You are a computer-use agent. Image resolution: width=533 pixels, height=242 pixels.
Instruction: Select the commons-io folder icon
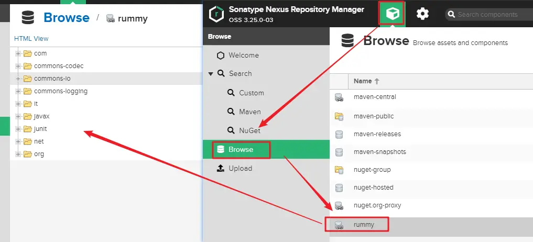click(x=28, y=79)
